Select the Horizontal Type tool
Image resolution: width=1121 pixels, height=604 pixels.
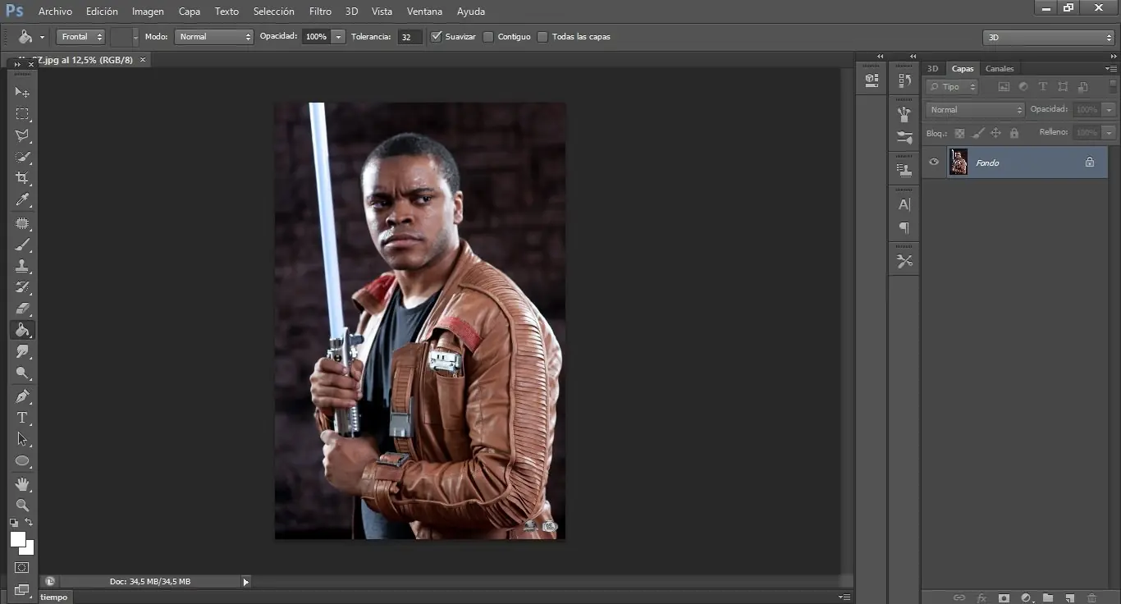click(22, 418)
